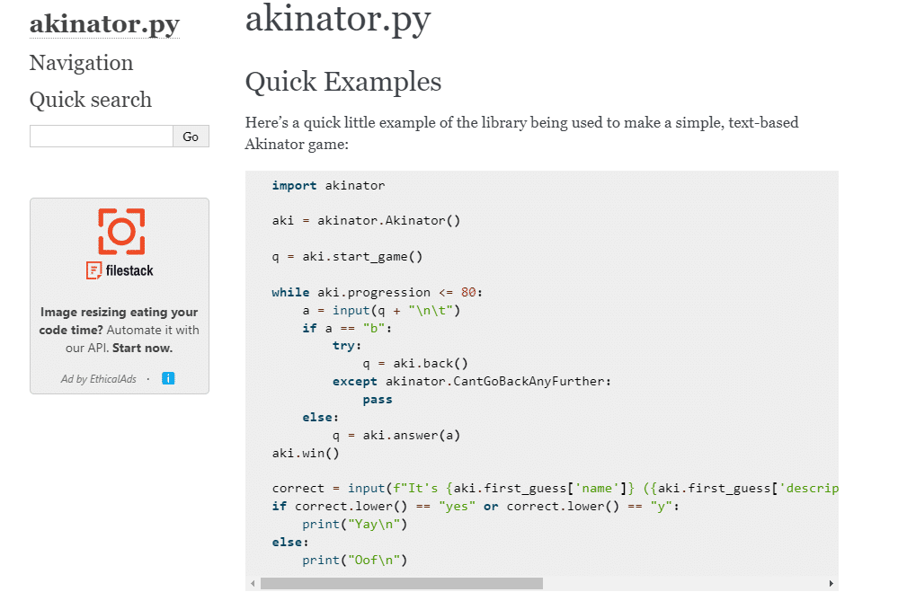Screen dimensions: 898x592
Task: Click the code block's left scroll arrow
Action: pyautogui.click(x=253, y=584)
